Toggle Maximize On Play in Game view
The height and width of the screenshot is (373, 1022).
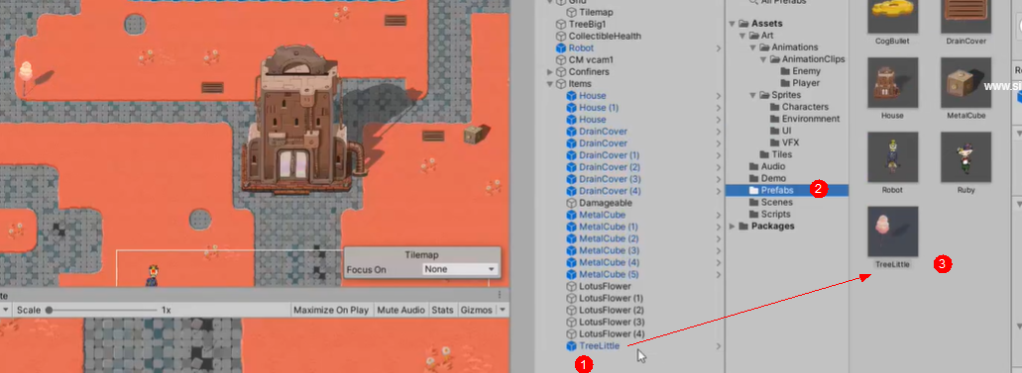331,310
